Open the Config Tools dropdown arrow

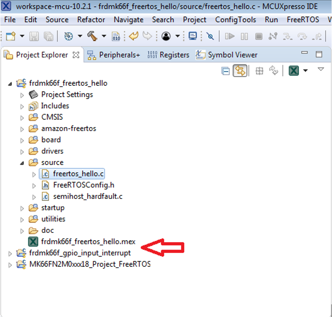(x=305, y=71)
